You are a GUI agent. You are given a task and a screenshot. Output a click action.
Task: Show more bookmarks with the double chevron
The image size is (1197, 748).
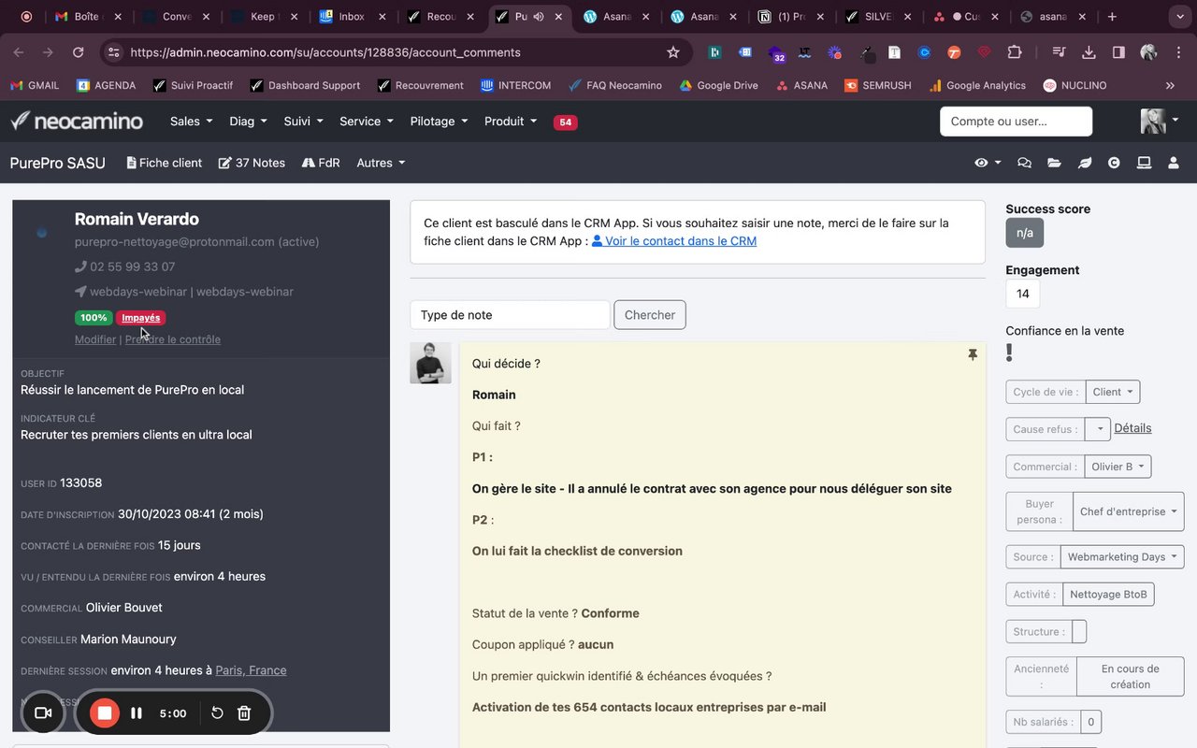pyautogui.click(x=1170, y=85)
